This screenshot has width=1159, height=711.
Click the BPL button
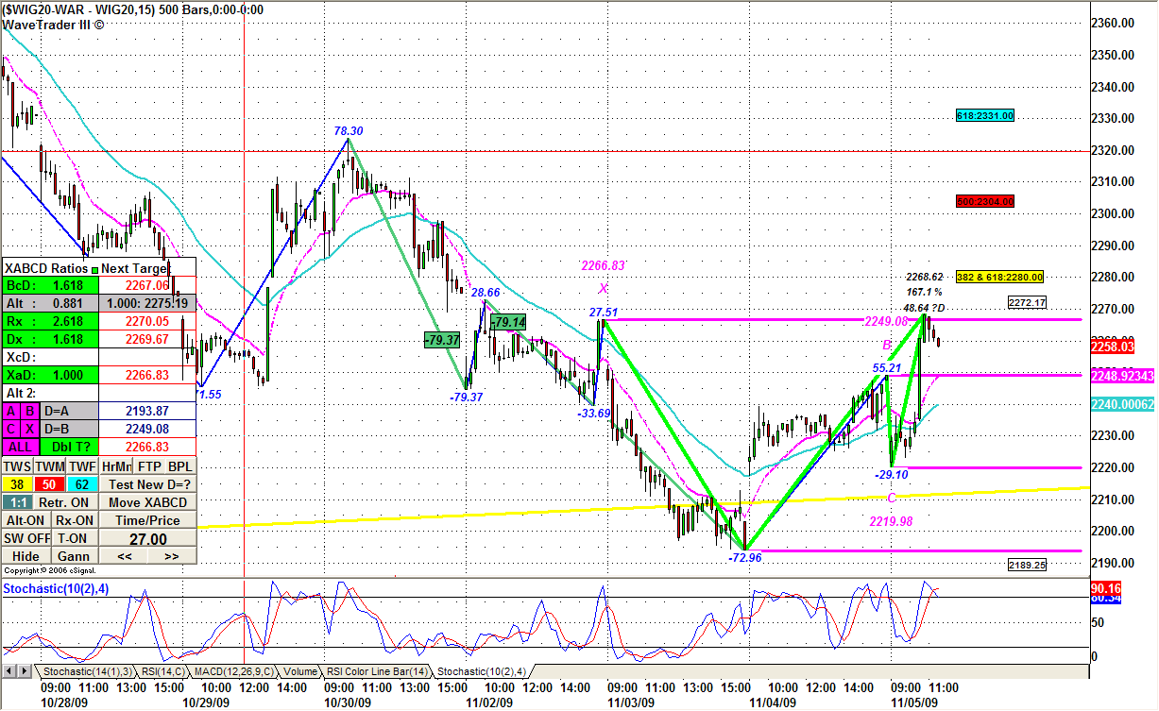coord(180,466)
